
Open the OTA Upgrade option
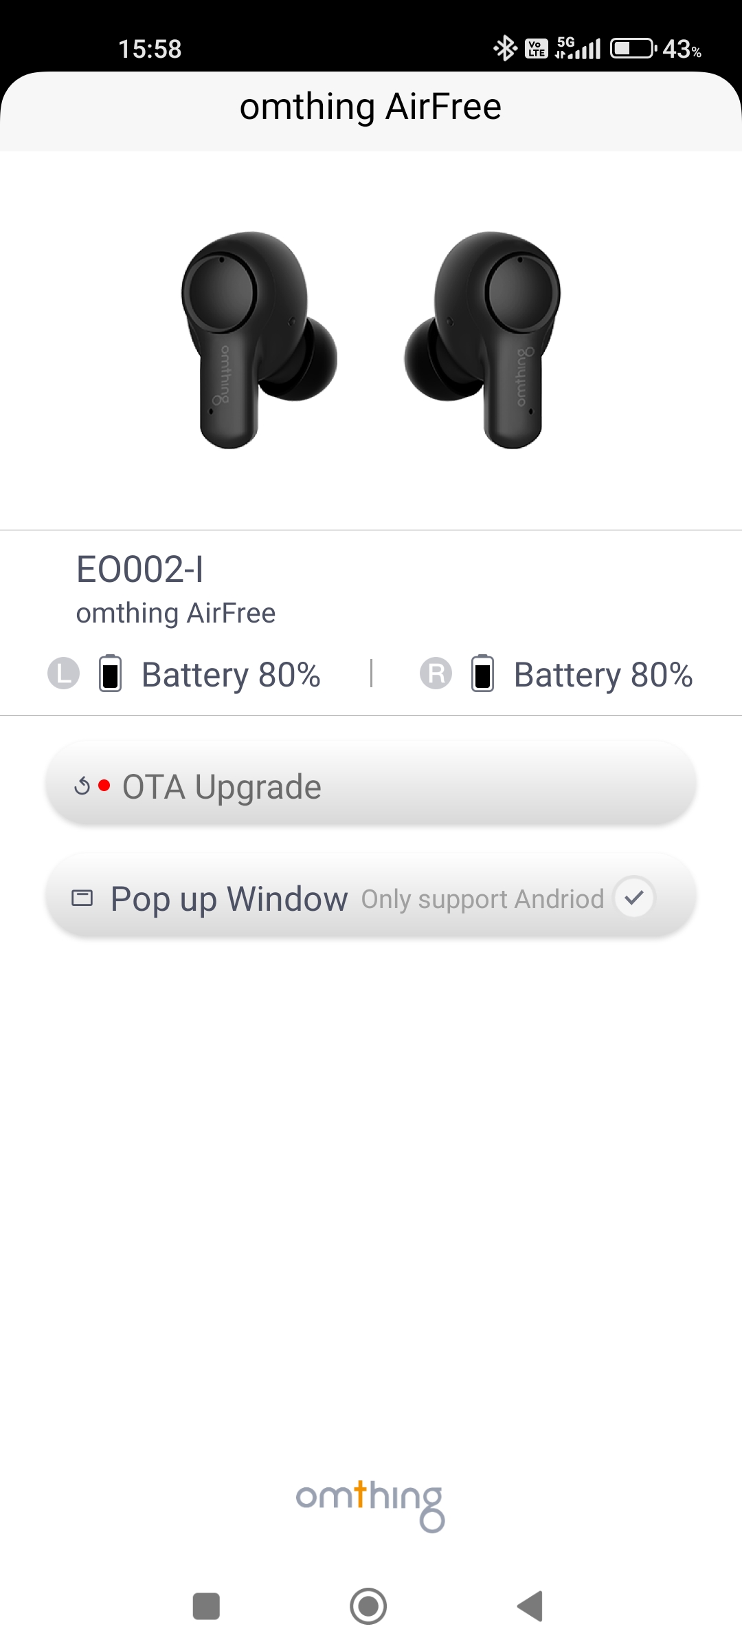(371, 783)
